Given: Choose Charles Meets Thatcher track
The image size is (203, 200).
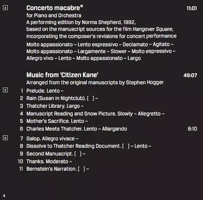Looking at the screenshot, I should pyautogui.click(x=76, y=129).
